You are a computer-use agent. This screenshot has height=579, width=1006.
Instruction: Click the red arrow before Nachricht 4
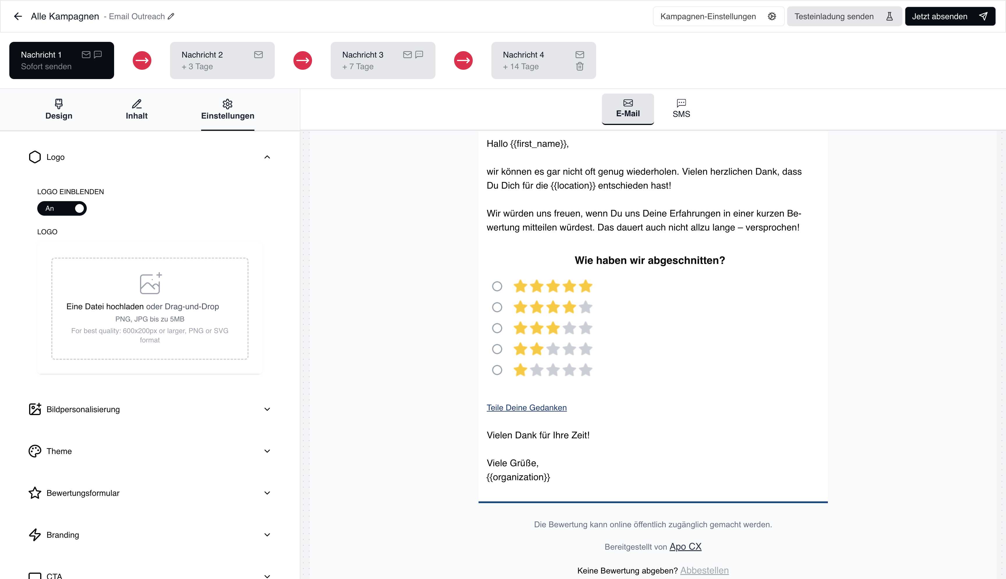[463, 60]
